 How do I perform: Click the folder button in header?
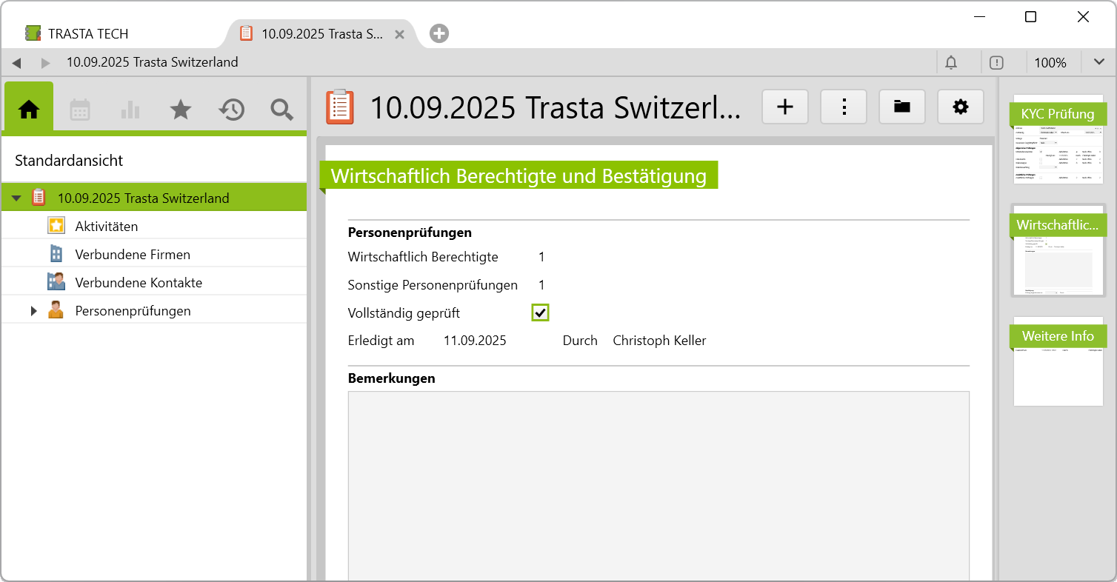[902, 107]
